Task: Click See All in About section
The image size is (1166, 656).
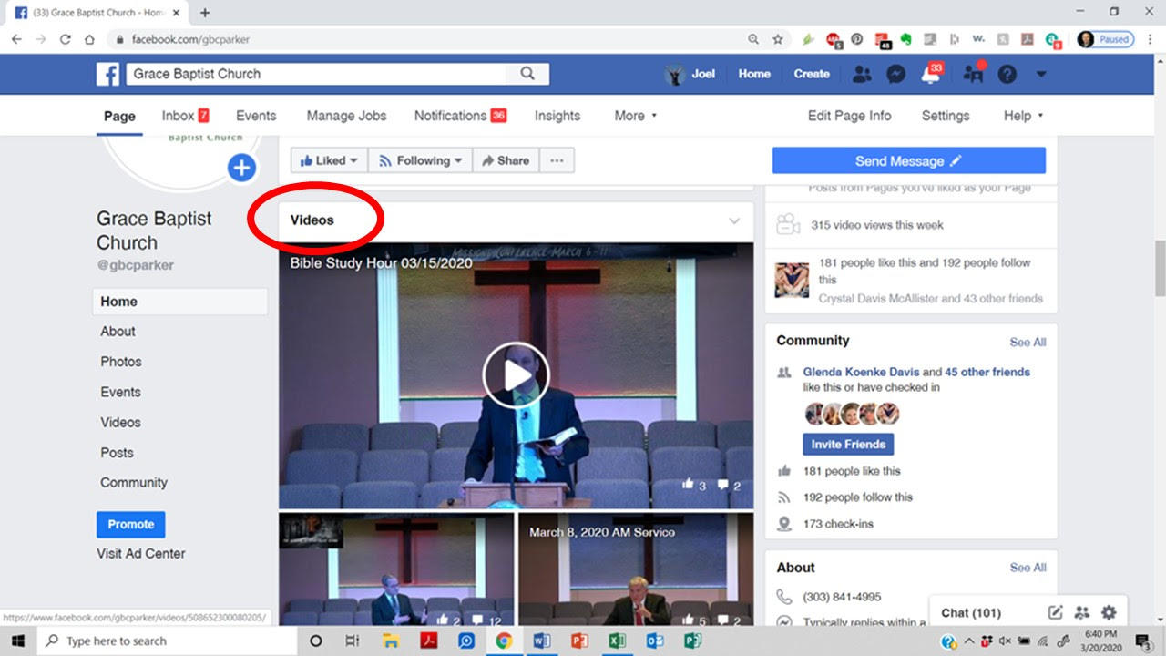Action: pos(1028,568)
